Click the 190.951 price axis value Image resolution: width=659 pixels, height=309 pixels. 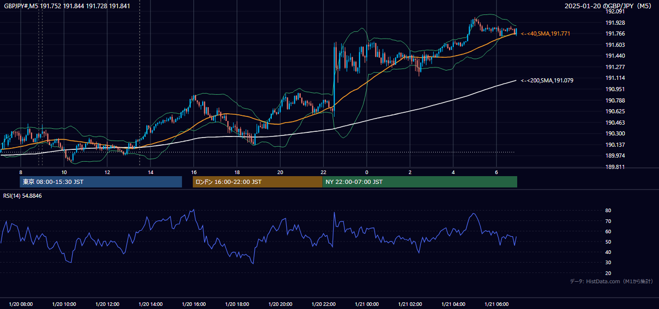[x=615, y=89]
